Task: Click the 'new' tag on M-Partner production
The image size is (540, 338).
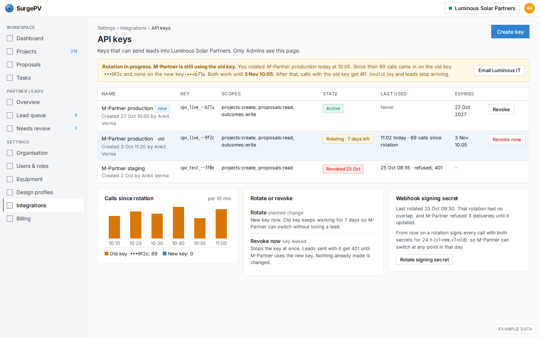Action: pos(162,109)
